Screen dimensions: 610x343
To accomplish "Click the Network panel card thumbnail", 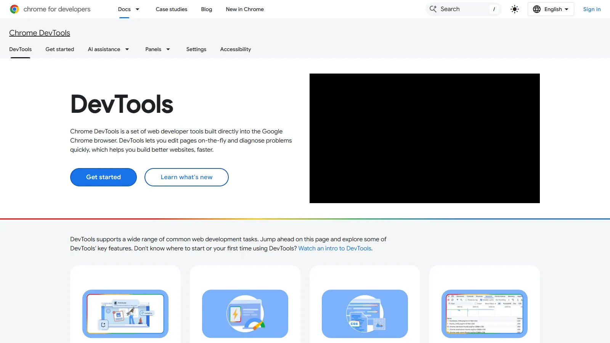I will click(x=484, y=314).
